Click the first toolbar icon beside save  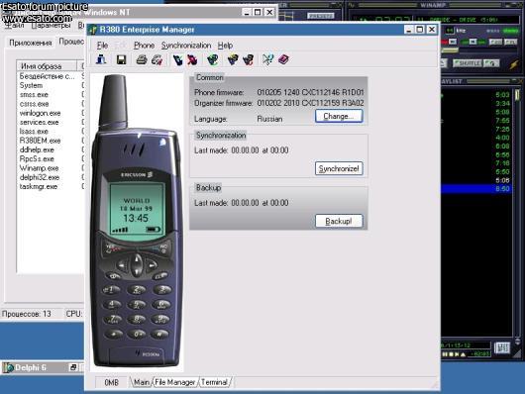click(101, 59)
